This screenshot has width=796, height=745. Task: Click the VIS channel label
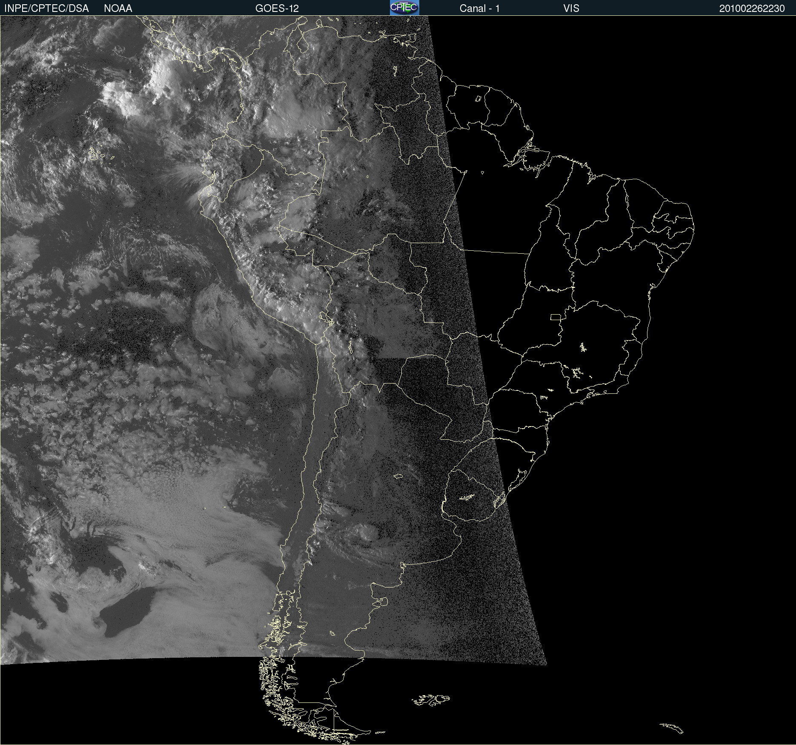point(571,9)
